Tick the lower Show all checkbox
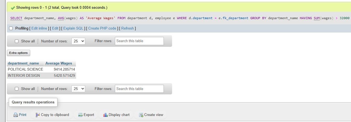 pyautogui.click(x=16, y=89)
